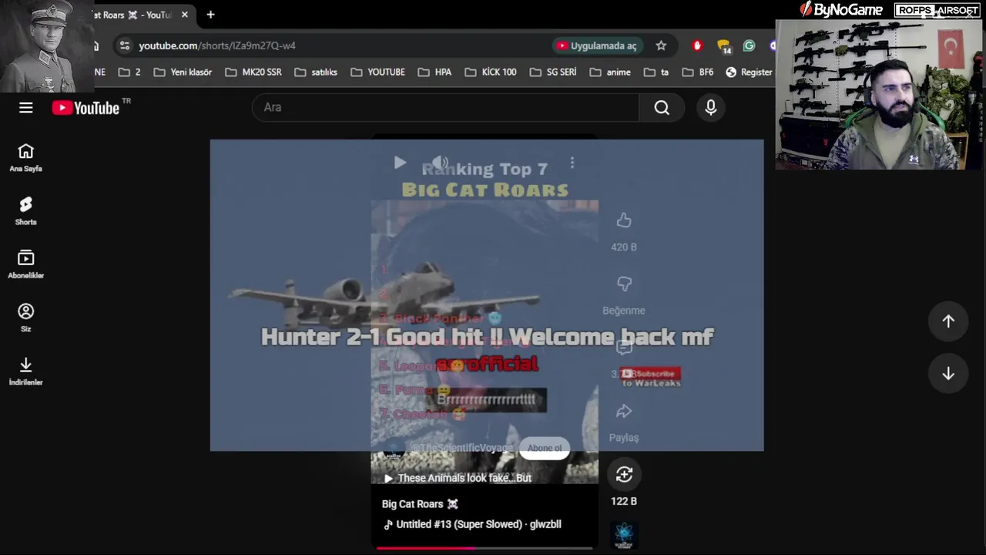Seek on the red Shorts progress bar

[485, 548]
